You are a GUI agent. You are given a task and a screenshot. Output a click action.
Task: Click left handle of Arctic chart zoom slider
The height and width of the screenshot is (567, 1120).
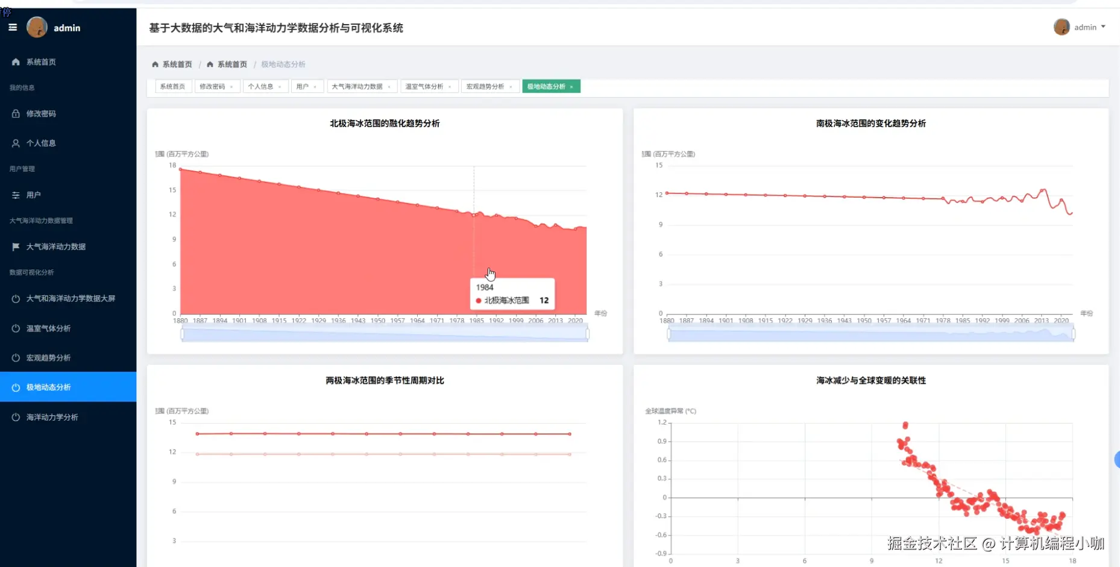coord(182,333)
